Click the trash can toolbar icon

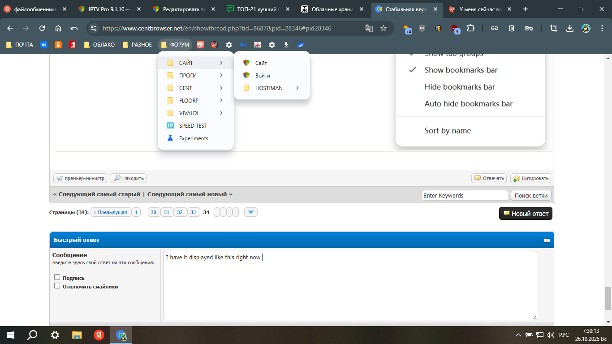[x=512, y=28]
